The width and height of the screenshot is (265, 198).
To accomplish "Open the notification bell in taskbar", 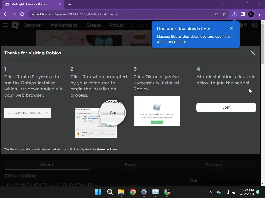I will click(x=258, y=192).
